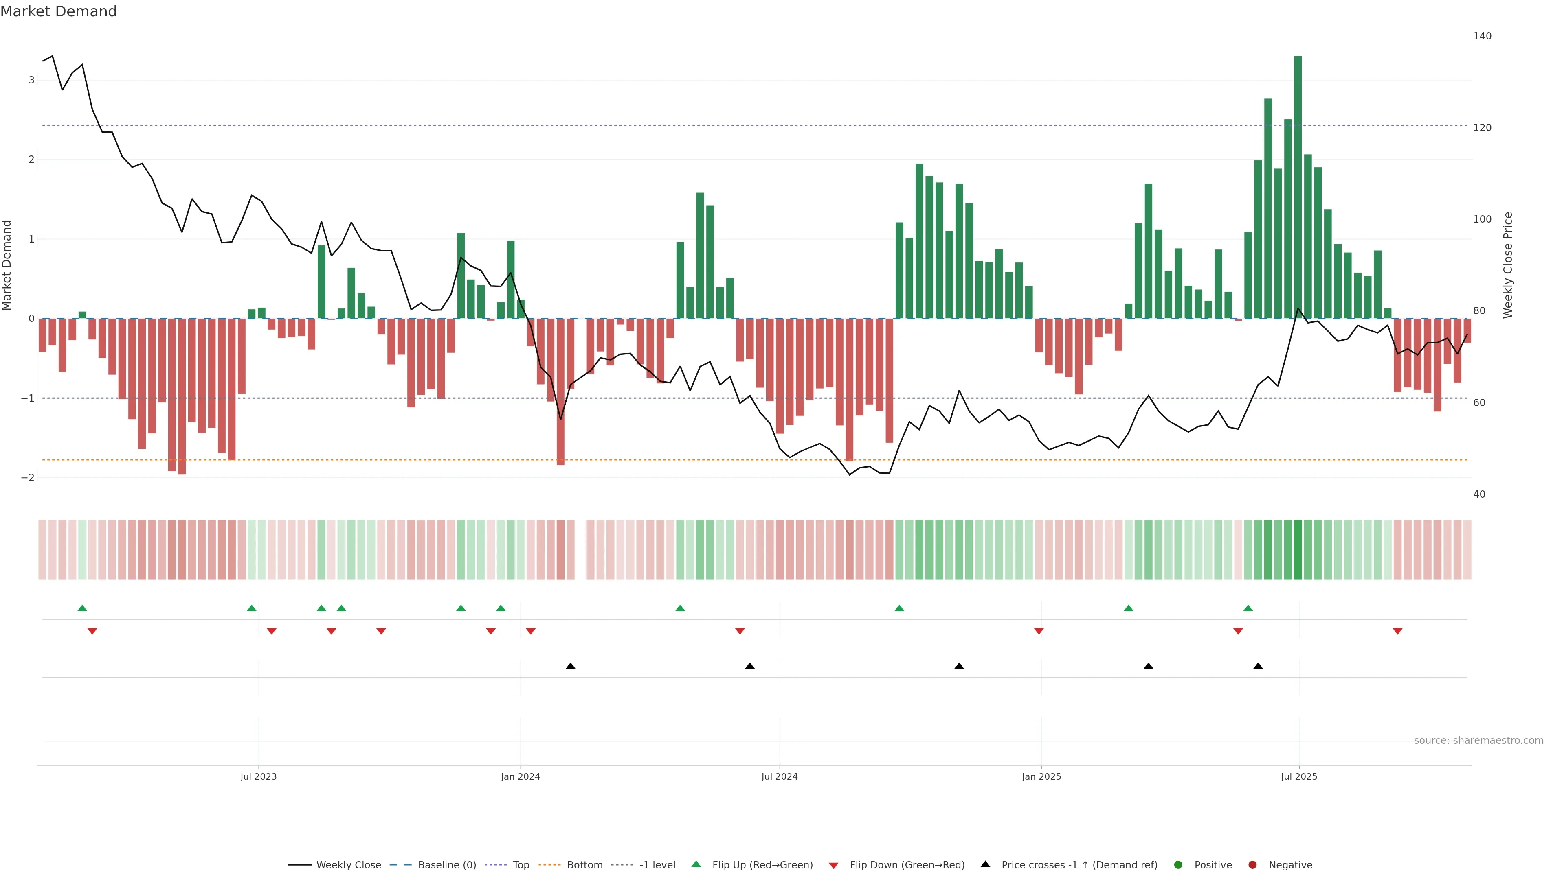Click the Flip Up green triangle legend icon
Screen dimensions: 1564x879
click(696, 864)
